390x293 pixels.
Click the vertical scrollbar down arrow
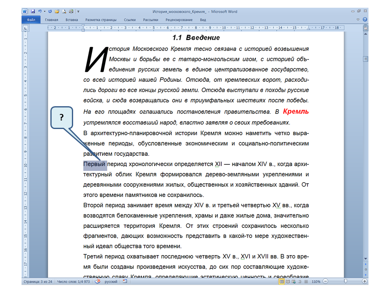365,258
